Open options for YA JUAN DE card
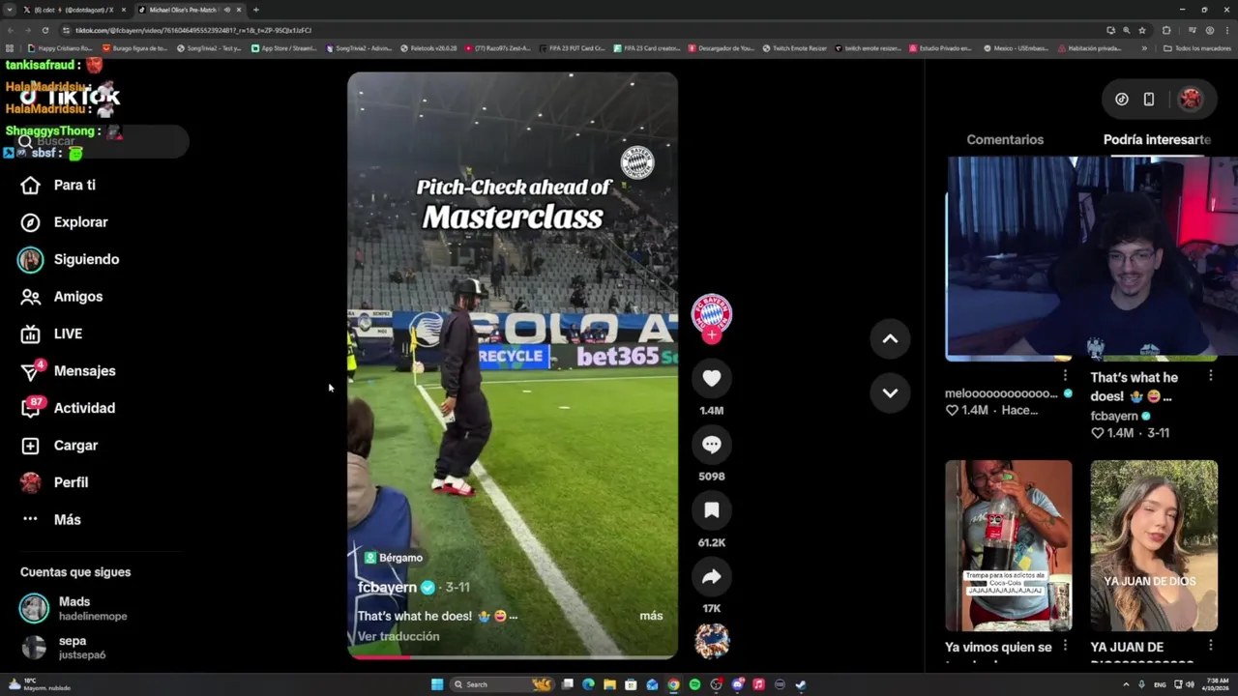 1210,645
